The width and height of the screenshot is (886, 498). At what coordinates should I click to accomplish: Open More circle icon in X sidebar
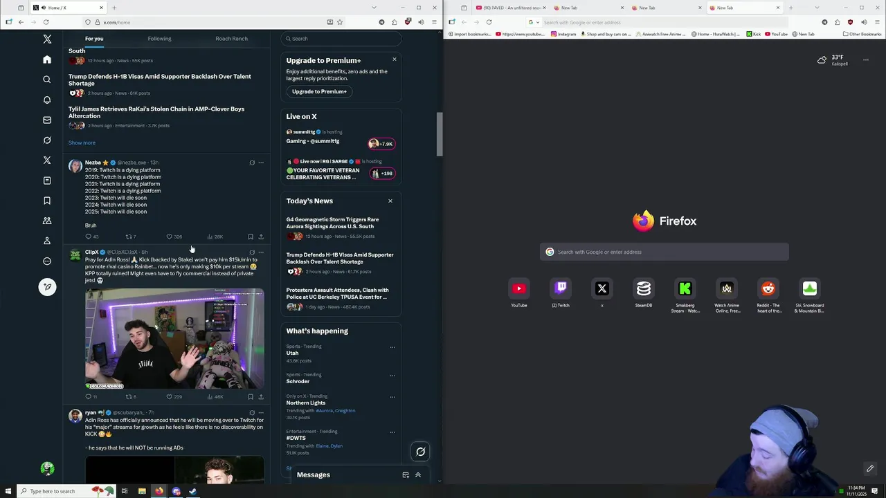coord(47,261)
